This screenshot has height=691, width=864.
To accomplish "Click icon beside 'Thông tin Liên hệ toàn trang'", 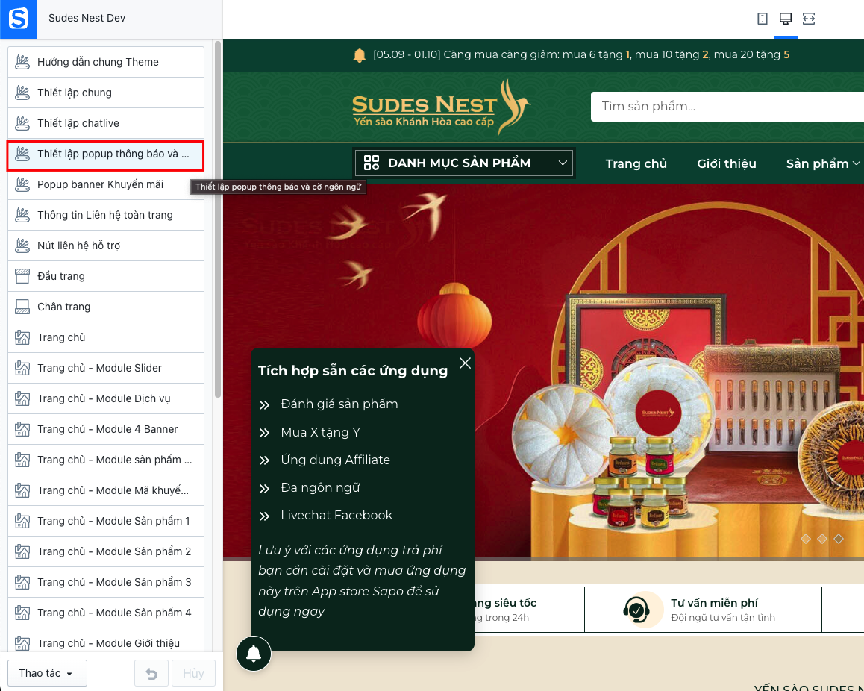I will [x=22, y=215].
